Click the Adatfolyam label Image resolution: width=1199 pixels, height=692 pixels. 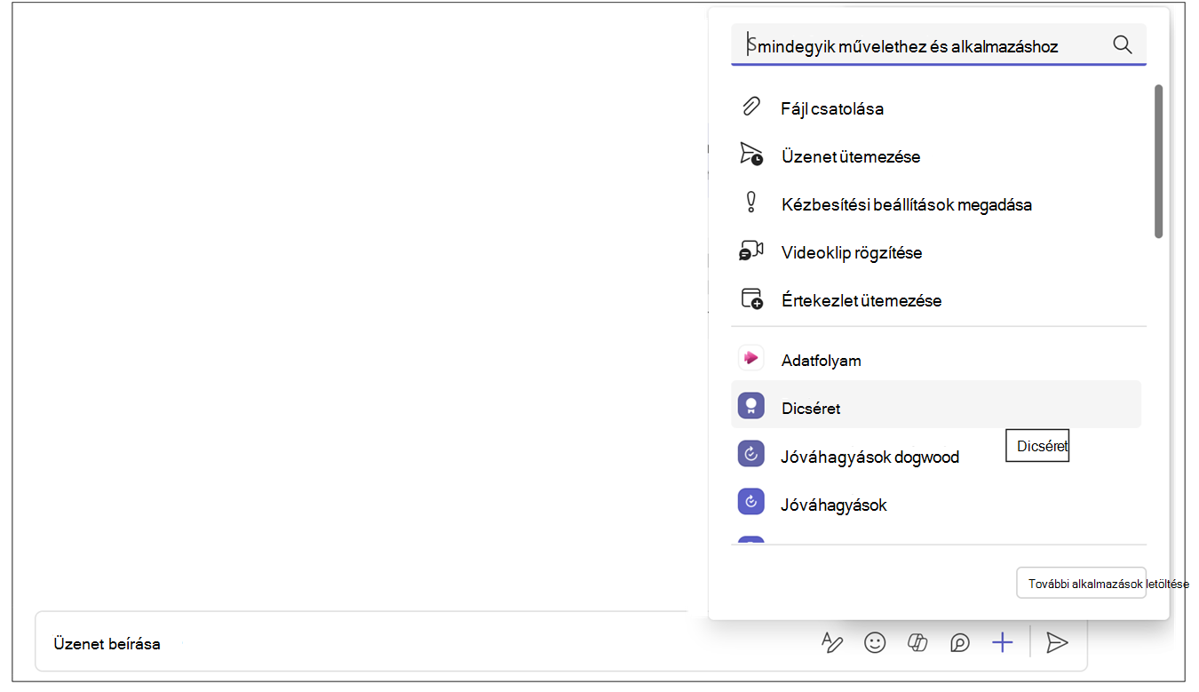coord(821,361)
